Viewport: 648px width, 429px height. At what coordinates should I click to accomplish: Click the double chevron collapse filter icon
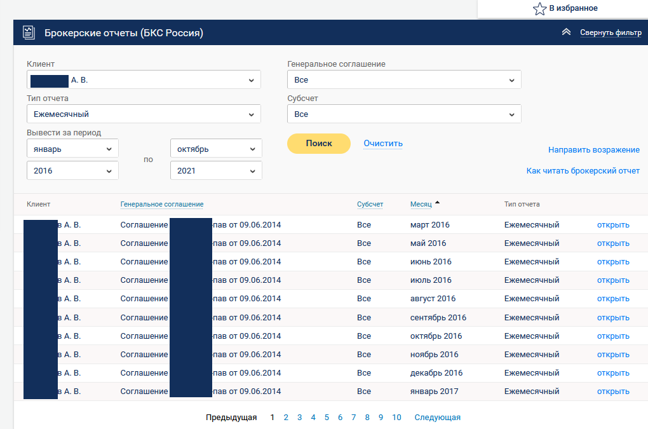[566, 32]
